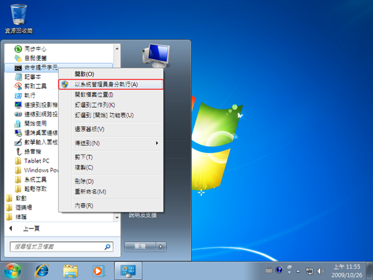
Task: Click the Show desktop button
Action: [370, 271]
